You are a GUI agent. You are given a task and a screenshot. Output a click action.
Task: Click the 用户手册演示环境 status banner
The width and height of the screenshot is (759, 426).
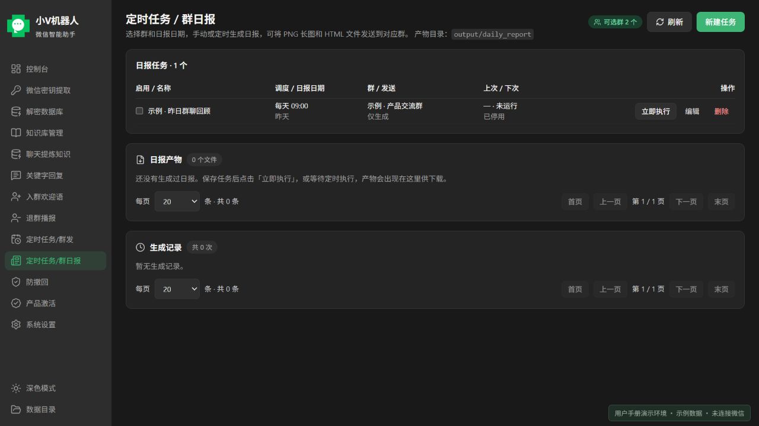tap(680, 413)
